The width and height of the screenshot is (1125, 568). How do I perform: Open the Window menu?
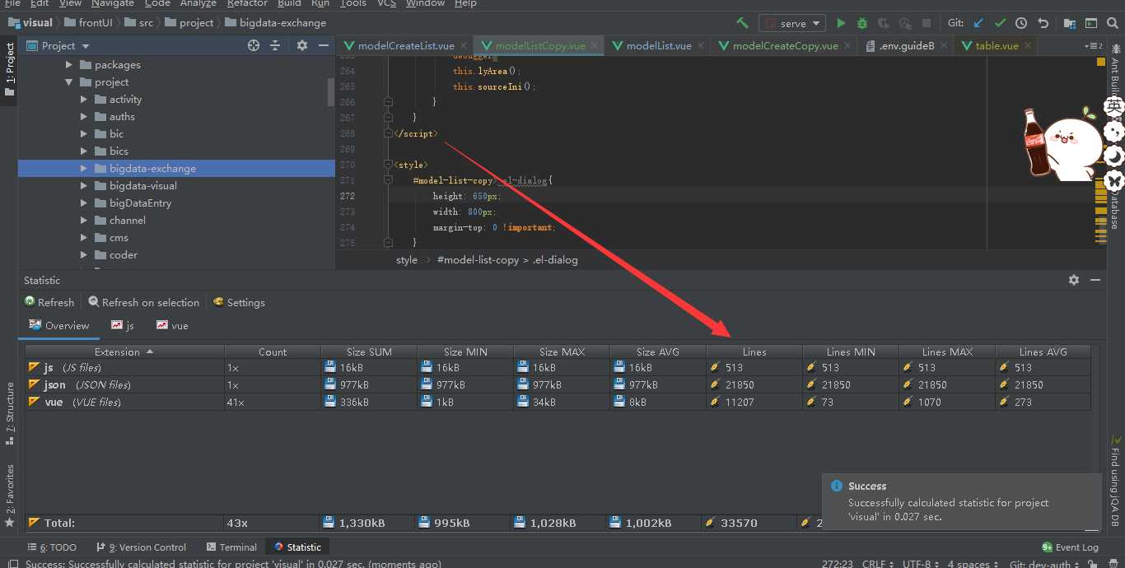click(425, 3)
